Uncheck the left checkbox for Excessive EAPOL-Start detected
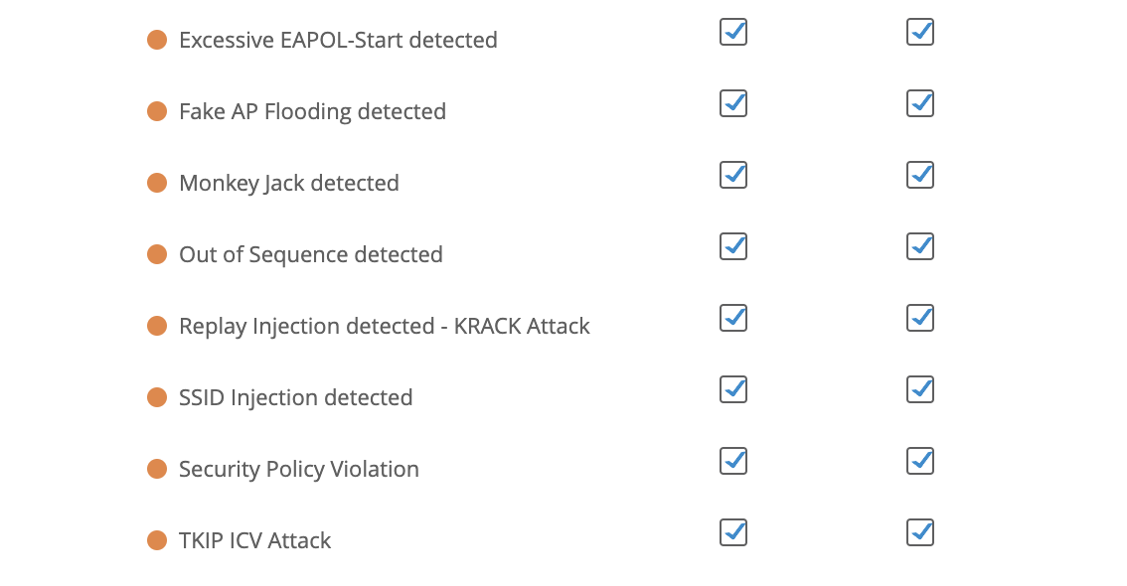The height and width of the screenshot is (586, 1127). [x=733, y=33]
